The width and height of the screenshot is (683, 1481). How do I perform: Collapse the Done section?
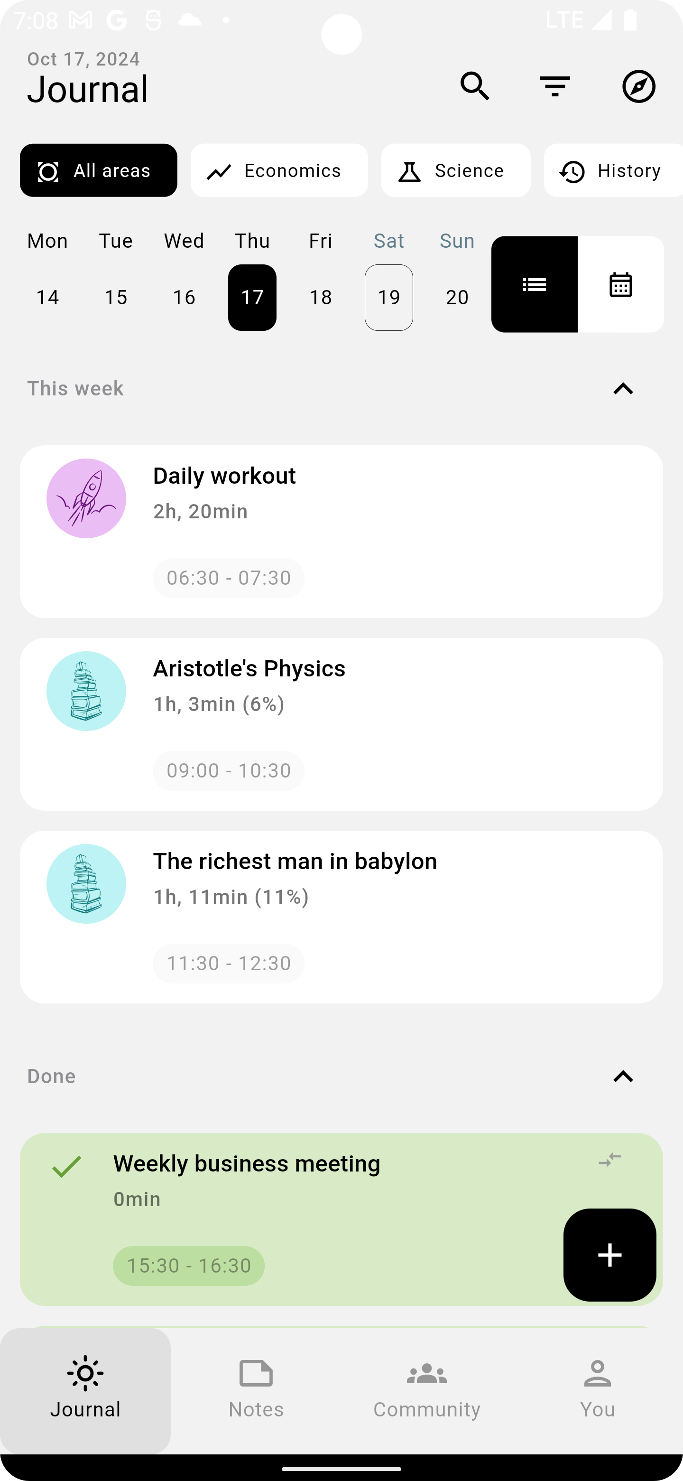pyautogui.click(x=623, y=1076)
